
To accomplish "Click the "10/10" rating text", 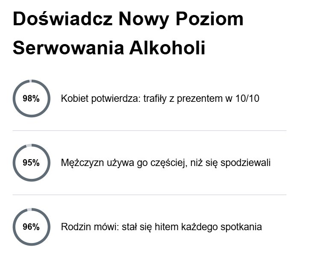I will [247, 99].
